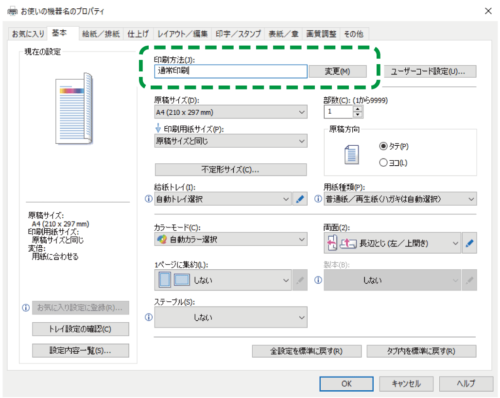Click the info icon beside ステープル
This screenshot has height=398, width=500.
pyautogui.click(x=149, y=317)
